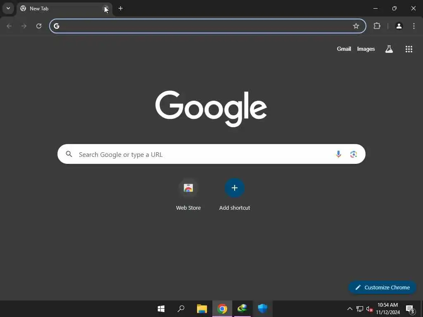Click the Customize Chrome button
The image size is (423, 317).
(382, 287)
